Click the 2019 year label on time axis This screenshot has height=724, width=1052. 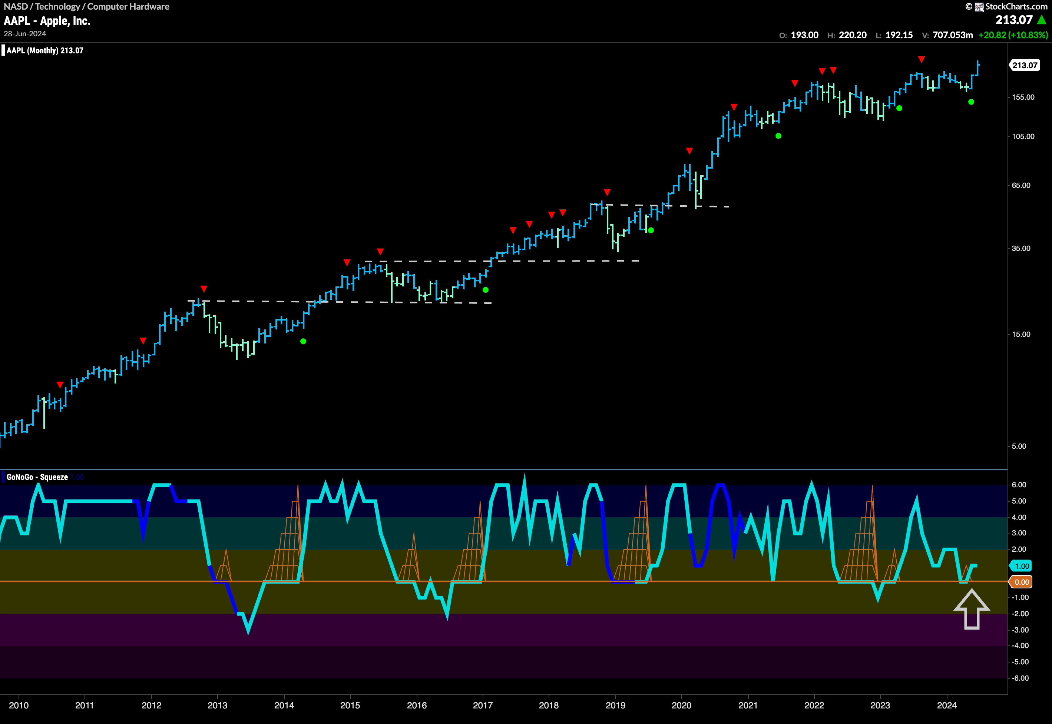[615, 705]
